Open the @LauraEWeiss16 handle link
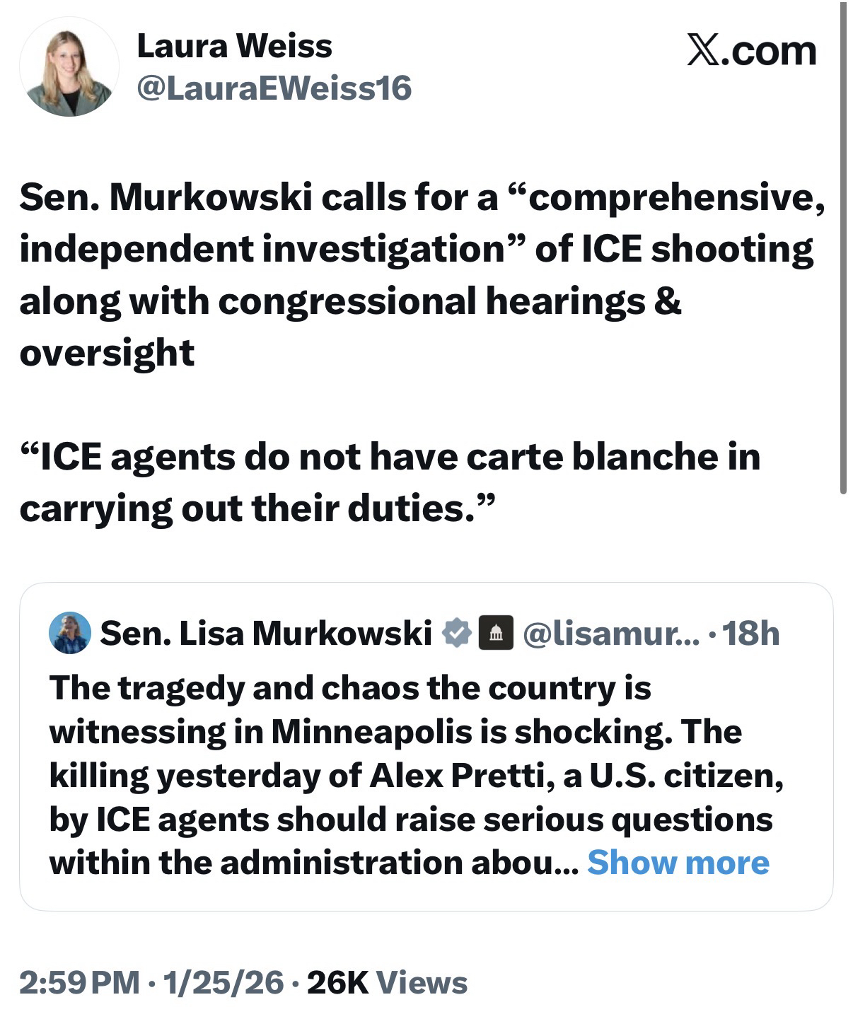Screen dimensions: 853x1019 [274, 88]
